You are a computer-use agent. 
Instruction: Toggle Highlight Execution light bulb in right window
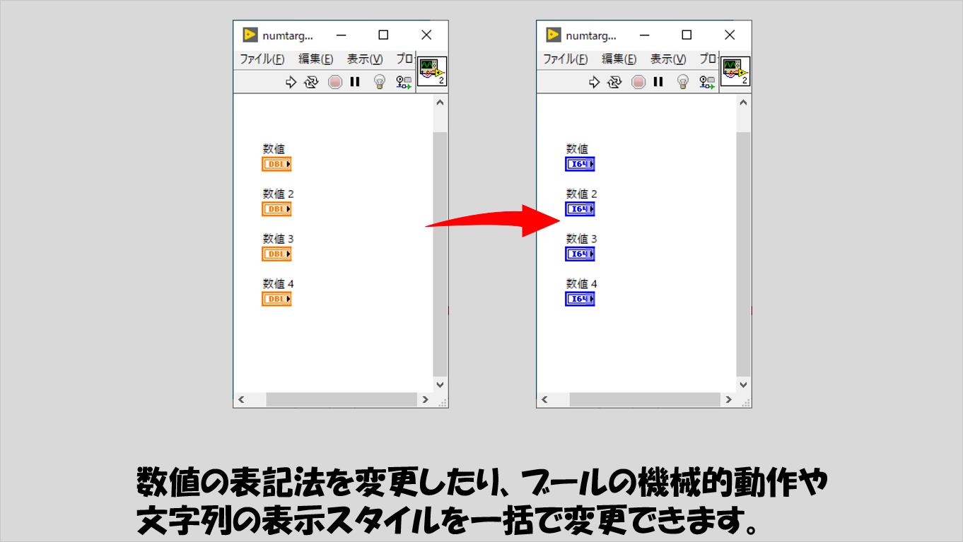coord(683,82)
